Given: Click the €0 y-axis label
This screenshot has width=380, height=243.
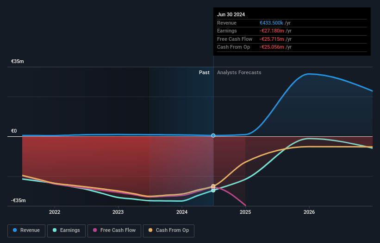Looking at the screenshot, I should [x=14, y=131].
